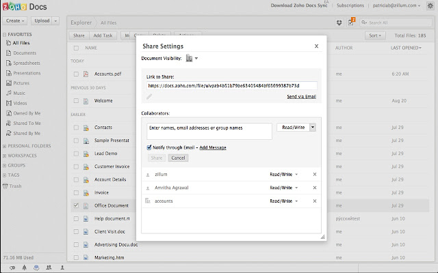
Task: Click the single person icon in bottom bar
Action: [62, 268]
